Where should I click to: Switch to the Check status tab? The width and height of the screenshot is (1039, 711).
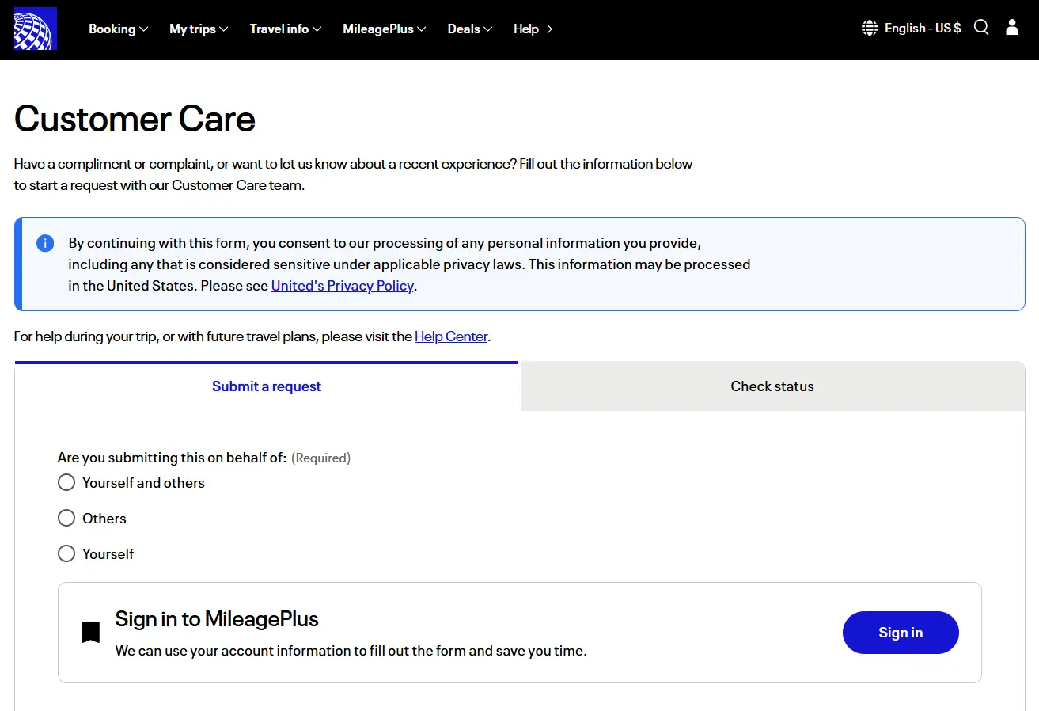pos(772,386)
